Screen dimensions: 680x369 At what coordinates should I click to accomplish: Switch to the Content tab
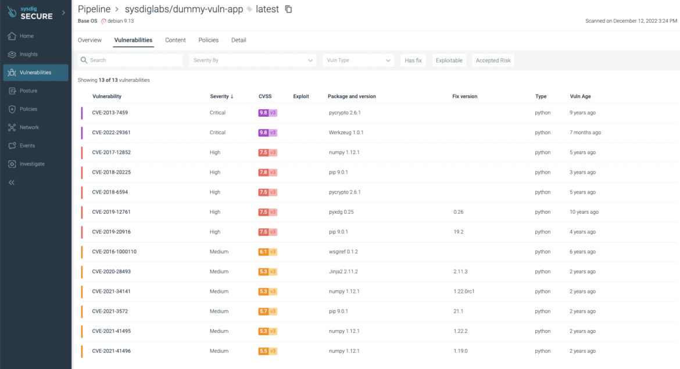tap(175, 40)
